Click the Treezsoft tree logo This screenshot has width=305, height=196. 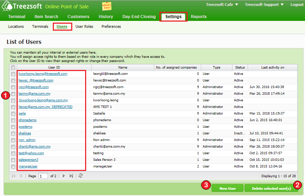pyautogui.click(x=7, y=6)
